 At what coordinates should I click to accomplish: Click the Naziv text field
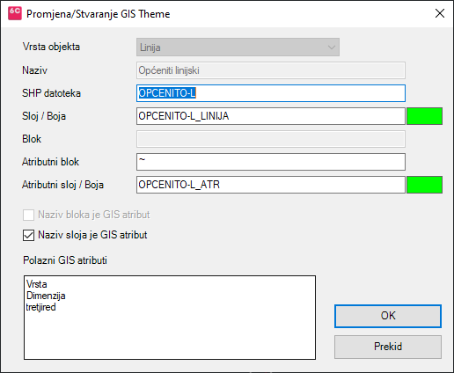(x=271, y=70)
